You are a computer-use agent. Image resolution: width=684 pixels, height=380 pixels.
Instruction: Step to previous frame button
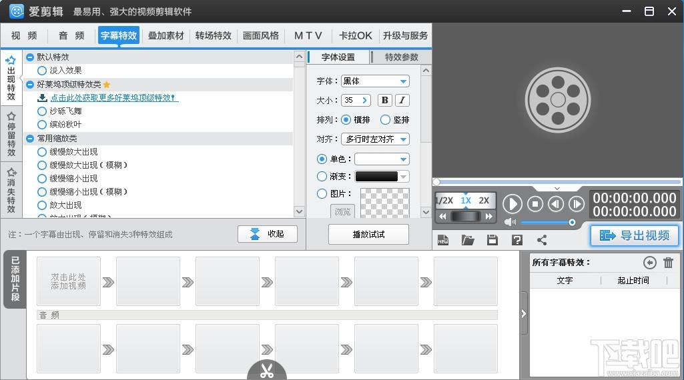(x=556, y=204)
